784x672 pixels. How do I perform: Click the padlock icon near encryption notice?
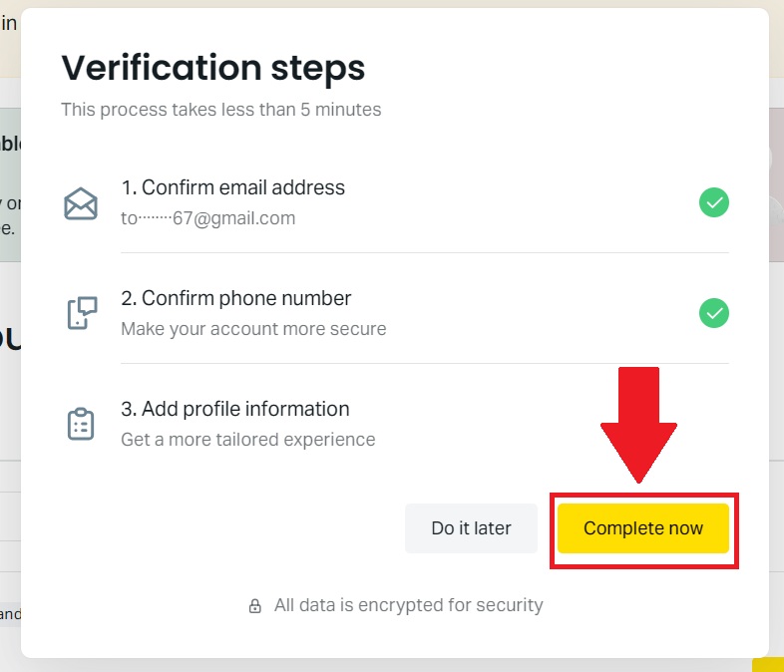coord(255,605)
